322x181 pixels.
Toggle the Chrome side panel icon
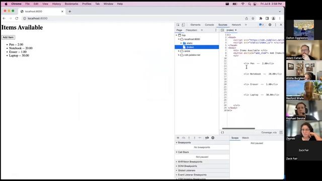[267, 19]
